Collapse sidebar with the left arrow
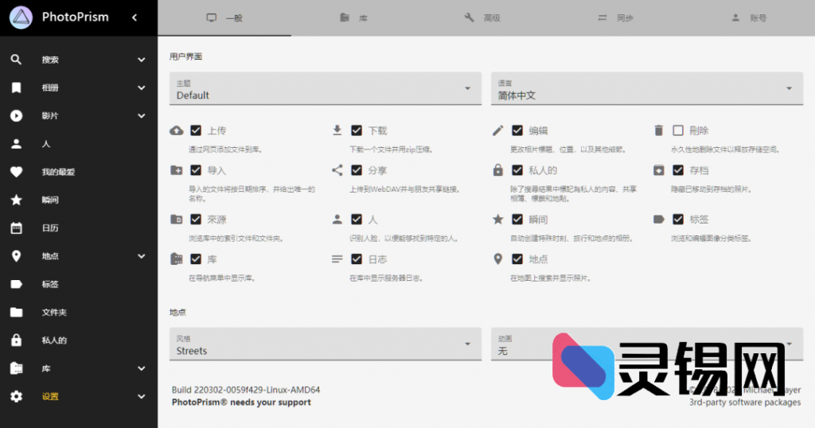The width and height of the screenshot is (815, 428). point(135,18)
